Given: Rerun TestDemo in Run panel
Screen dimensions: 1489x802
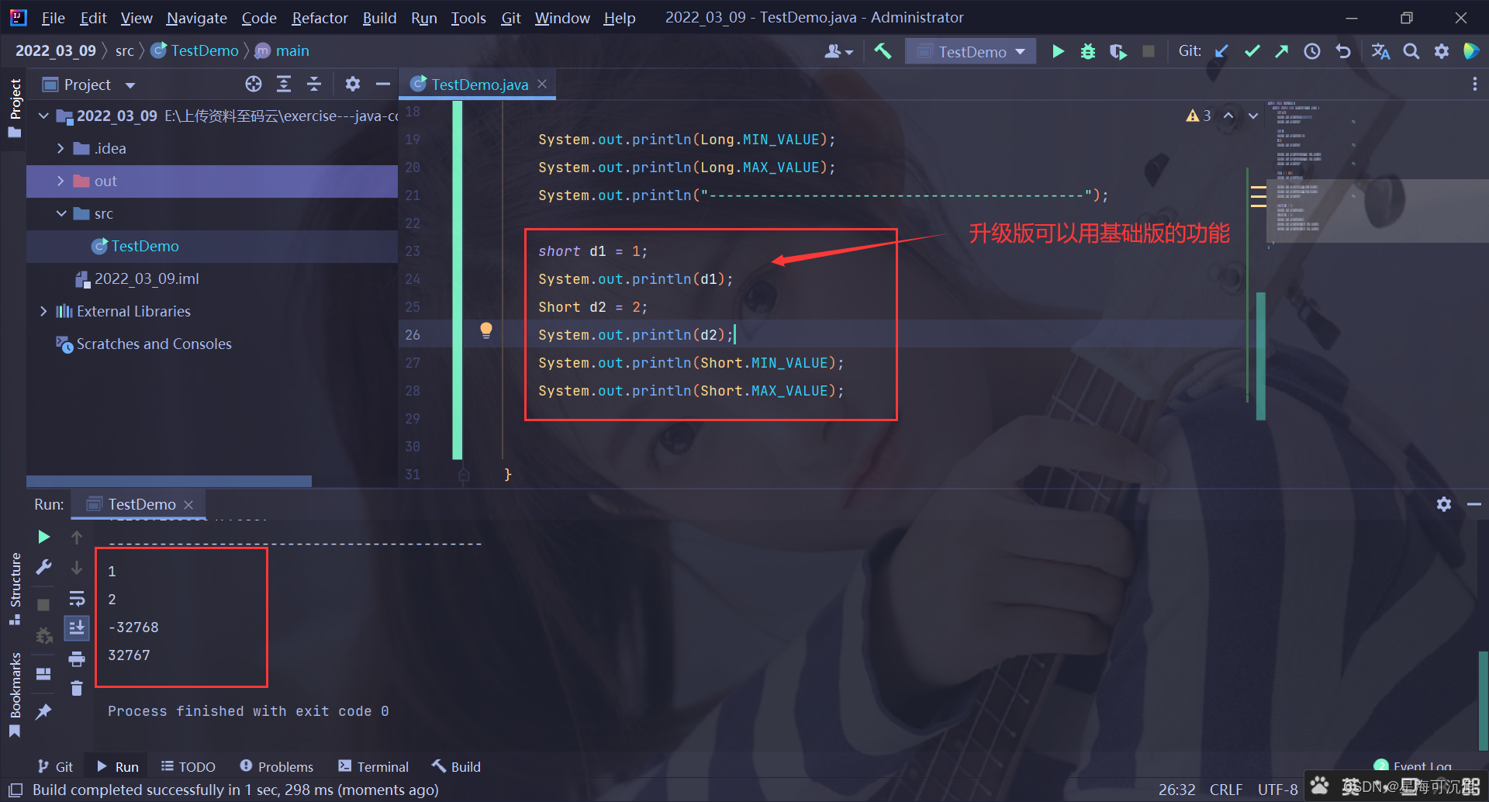Looking at the screenshot, I should 43,537.
